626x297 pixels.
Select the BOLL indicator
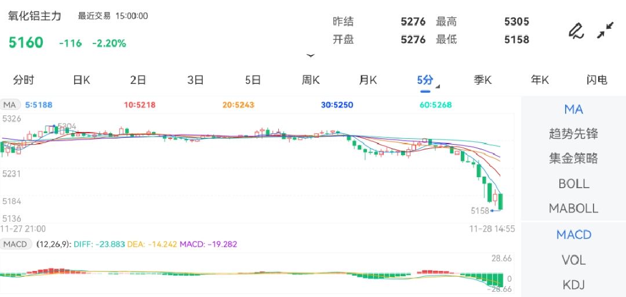point(573,184)
